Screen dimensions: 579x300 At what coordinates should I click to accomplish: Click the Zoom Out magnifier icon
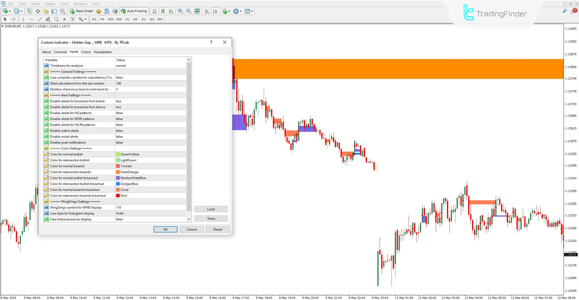(x=189, y=11)
